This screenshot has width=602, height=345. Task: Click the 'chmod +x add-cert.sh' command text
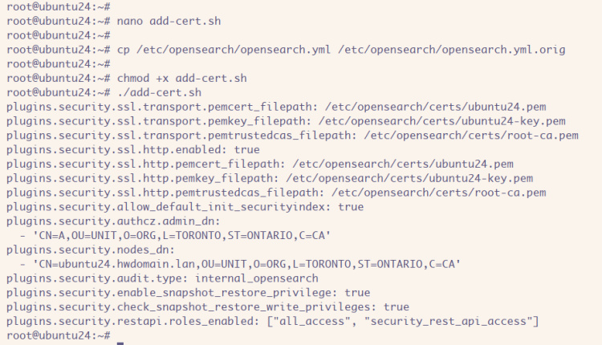(x=182, y=78)
